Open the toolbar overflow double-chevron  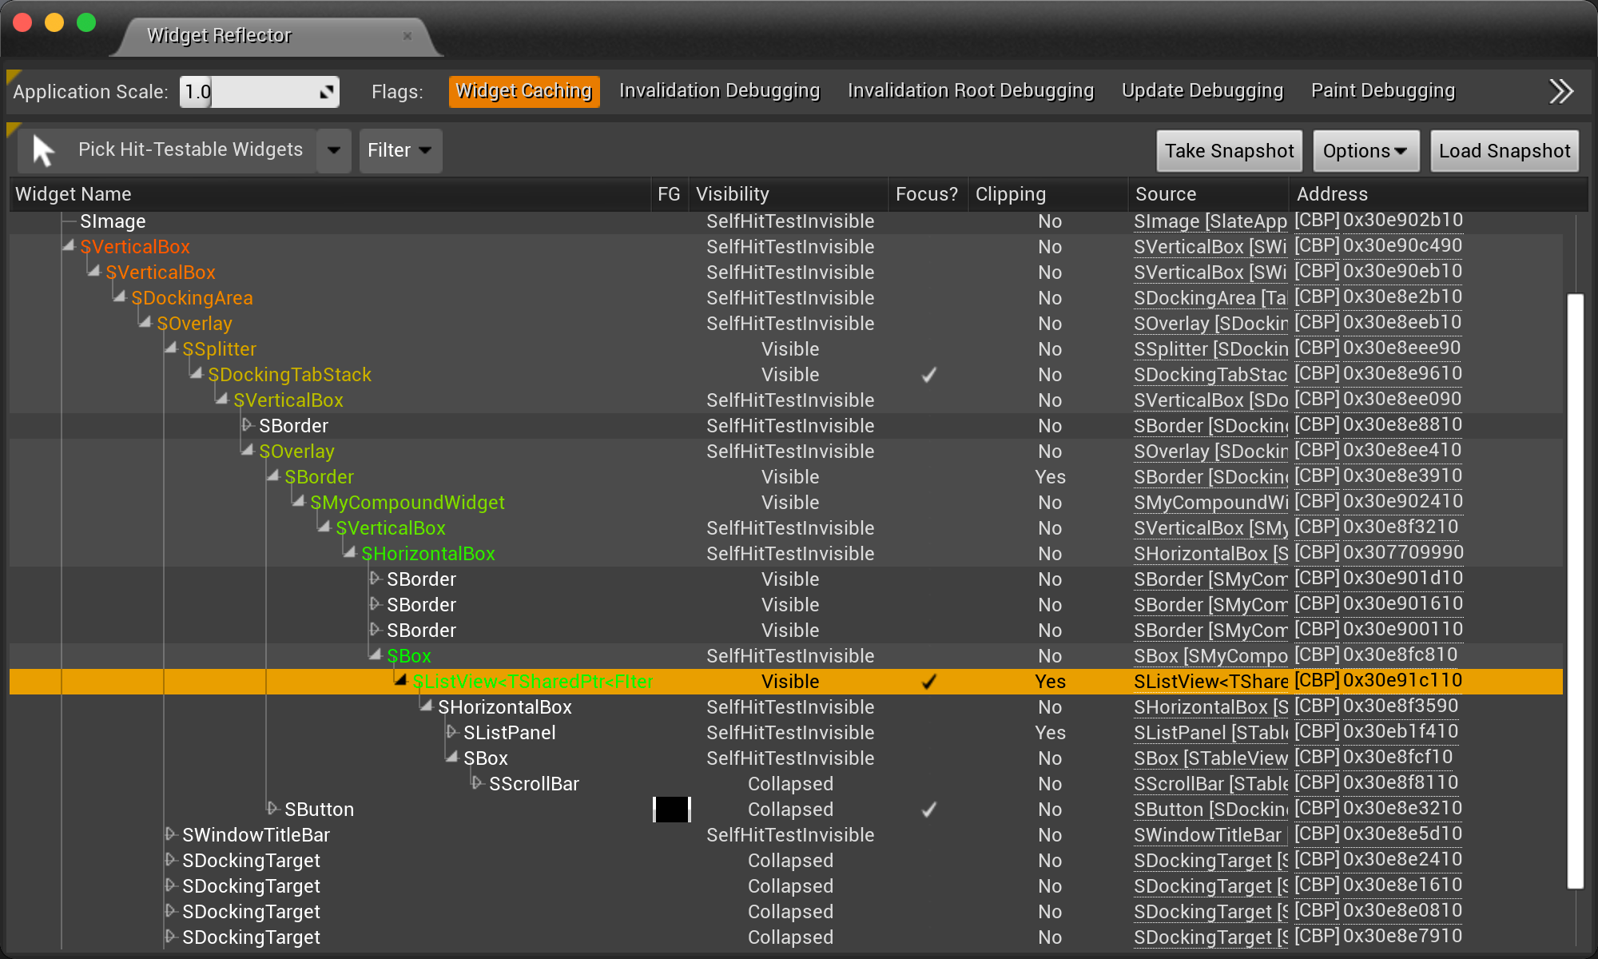[x=1561, y=91]
